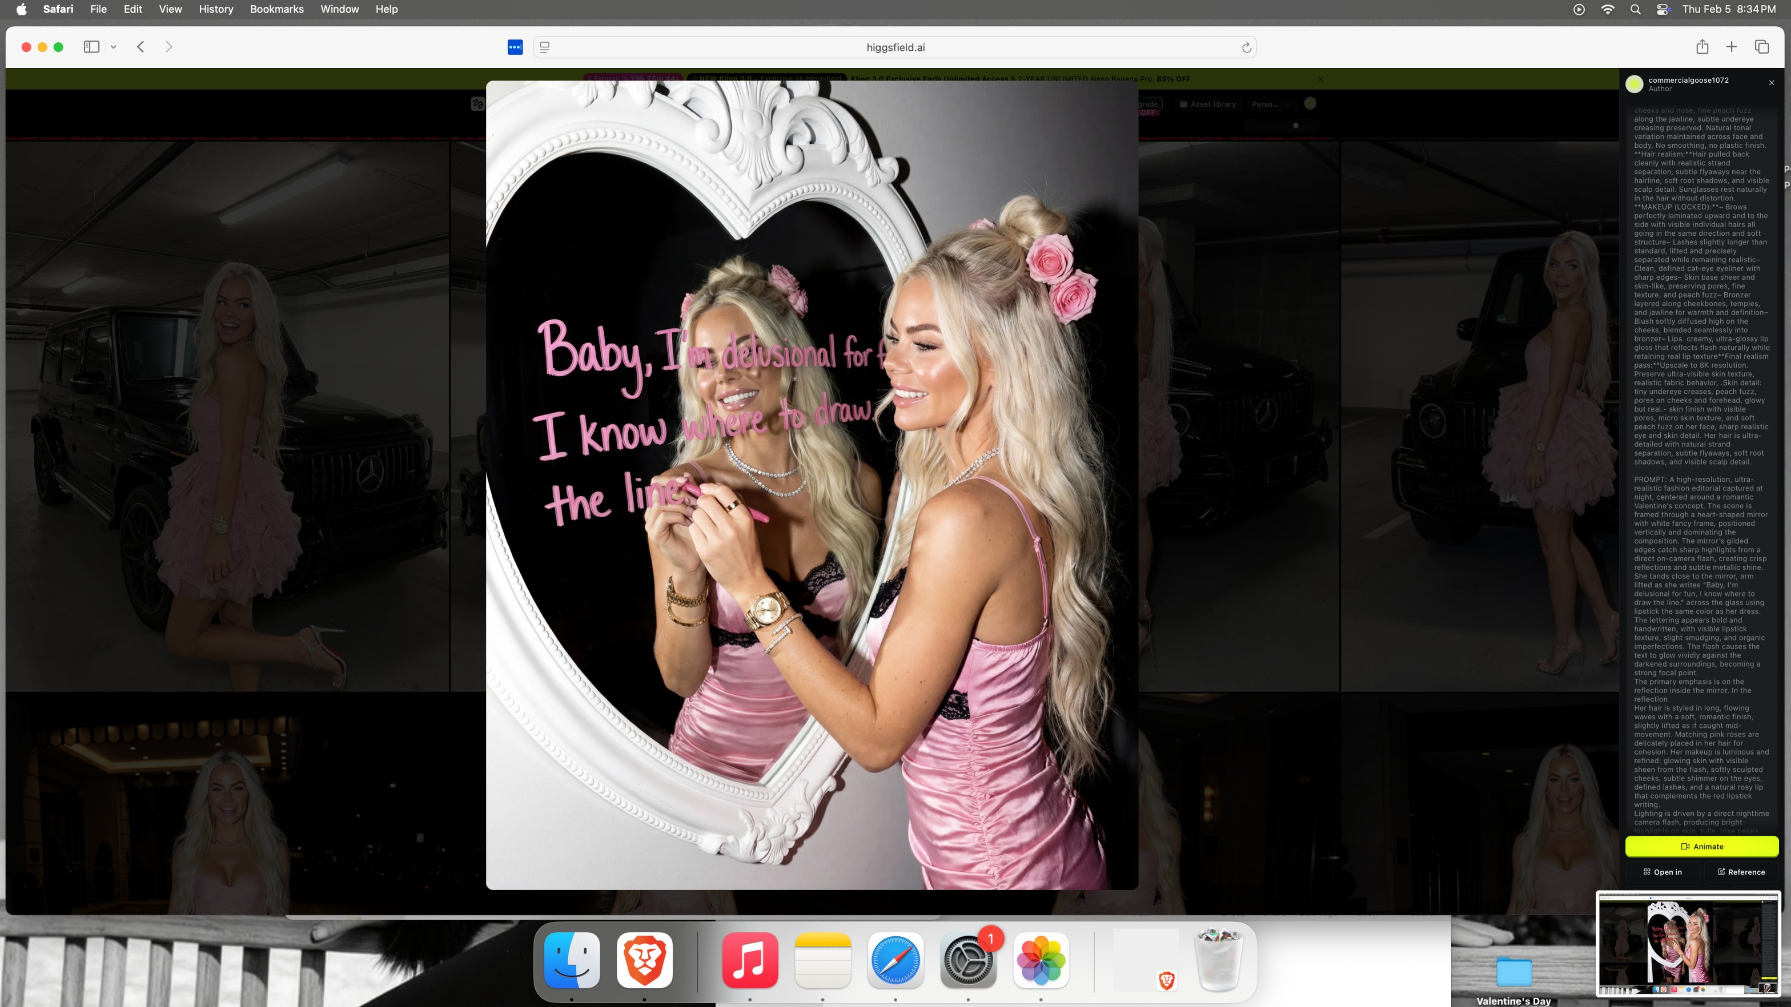The height and width of the screenshot is (1007, 1791).
Task: Open Control Center in menu bar
Action: tap(1663, 9)
